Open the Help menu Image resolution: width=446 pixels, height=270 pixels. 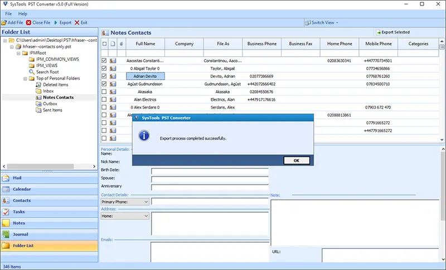click(23, 13)
